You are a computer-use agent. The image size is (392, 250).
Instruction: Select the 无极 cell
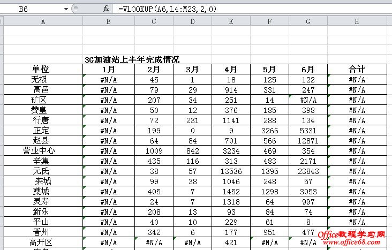click(43, 80)
